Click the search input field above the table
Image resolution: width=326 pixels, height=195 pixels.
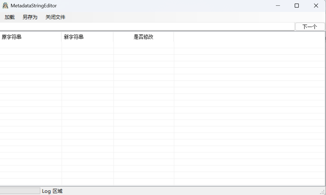(147, 26)
